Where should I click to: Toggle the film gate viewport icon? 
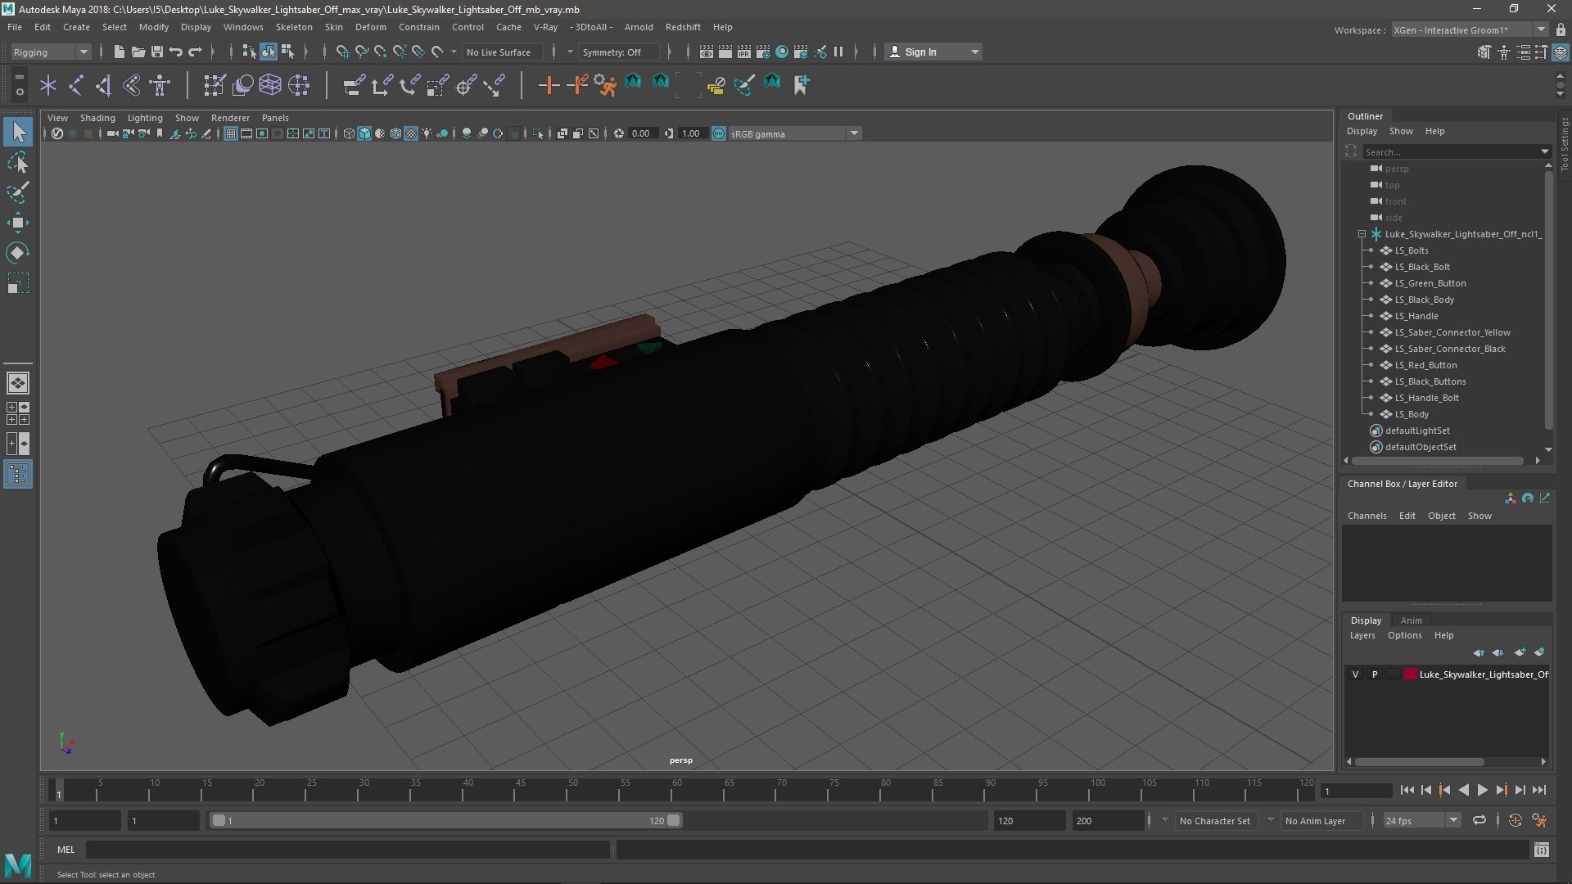pos(246,133)
